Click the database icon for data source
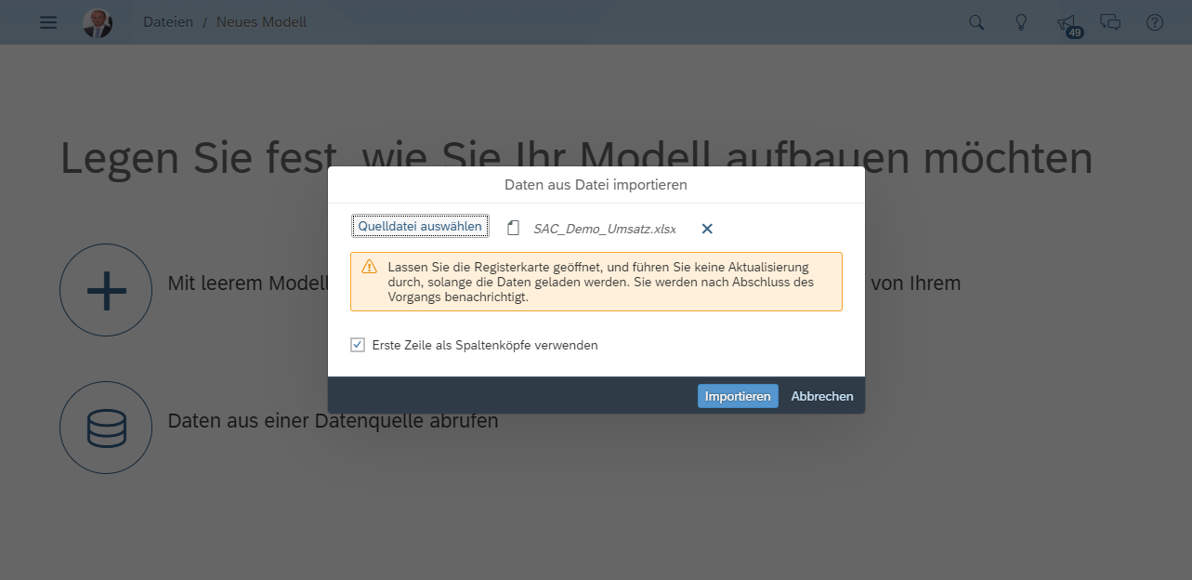Image resolution: width=1192 pixels, height=580 pixels. tap(106, 428)
